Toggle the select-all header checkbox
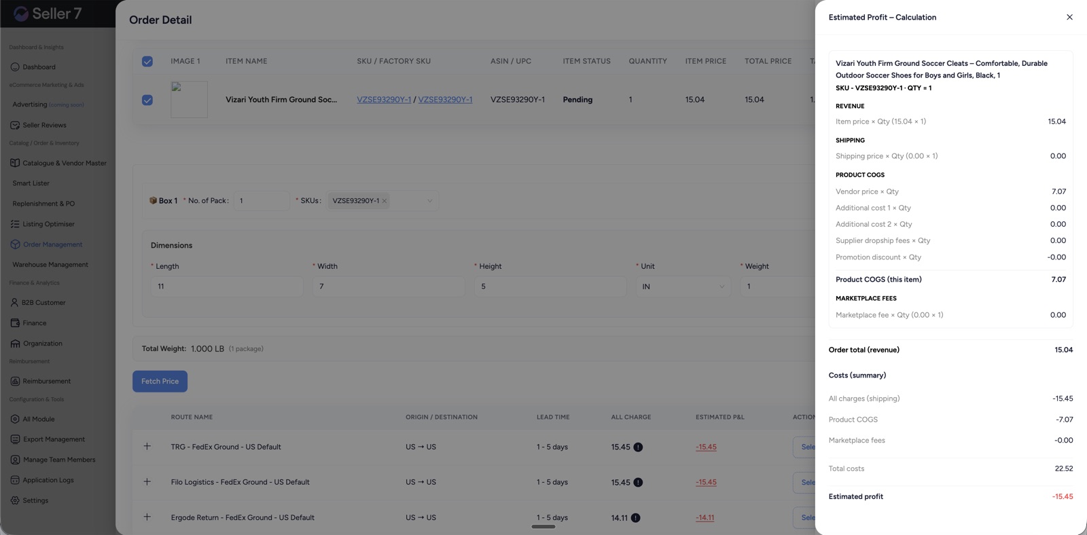Image resolution: width=1087 pixels, height=535 pixels. pyautogui.click(x=147, y=61)
